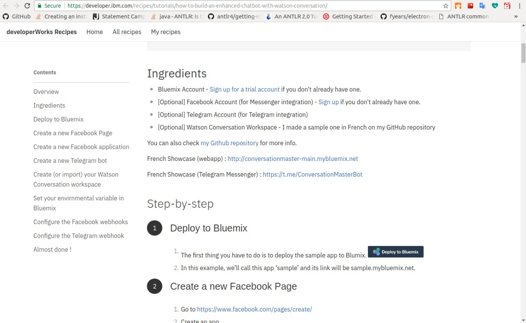Go to Set your envirnmental variable entry
This screenshot has height=323, width=526.
(x=78, y=203)
